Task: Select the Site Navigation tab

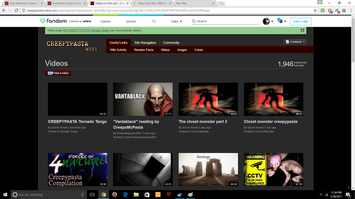Action: tap(145, 43)
